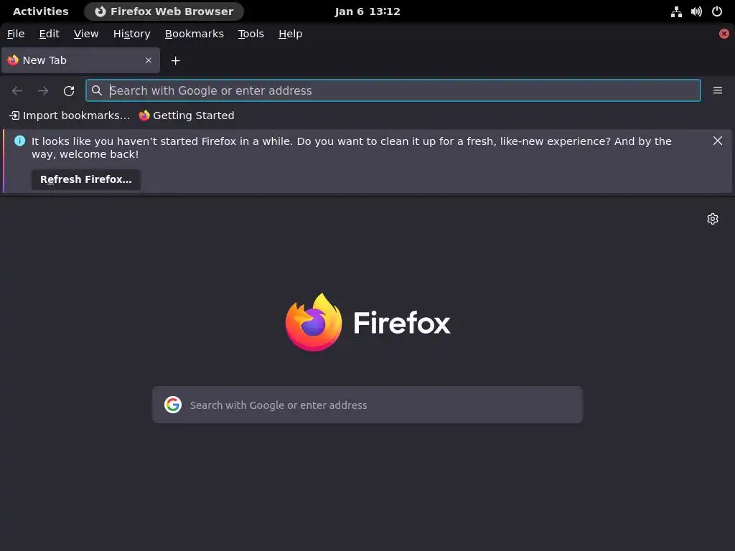Screen dimensions: 735x551
Task: Focus the address bar input field
Action: coord(393,90)
